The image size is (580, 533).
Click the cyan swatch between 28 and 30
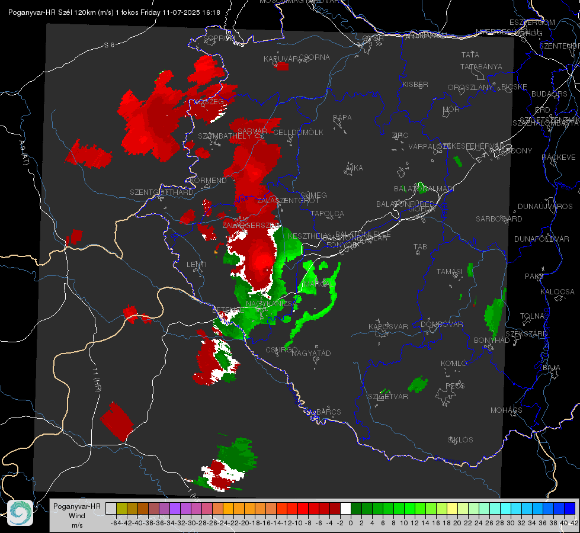(x=506, y=508)
